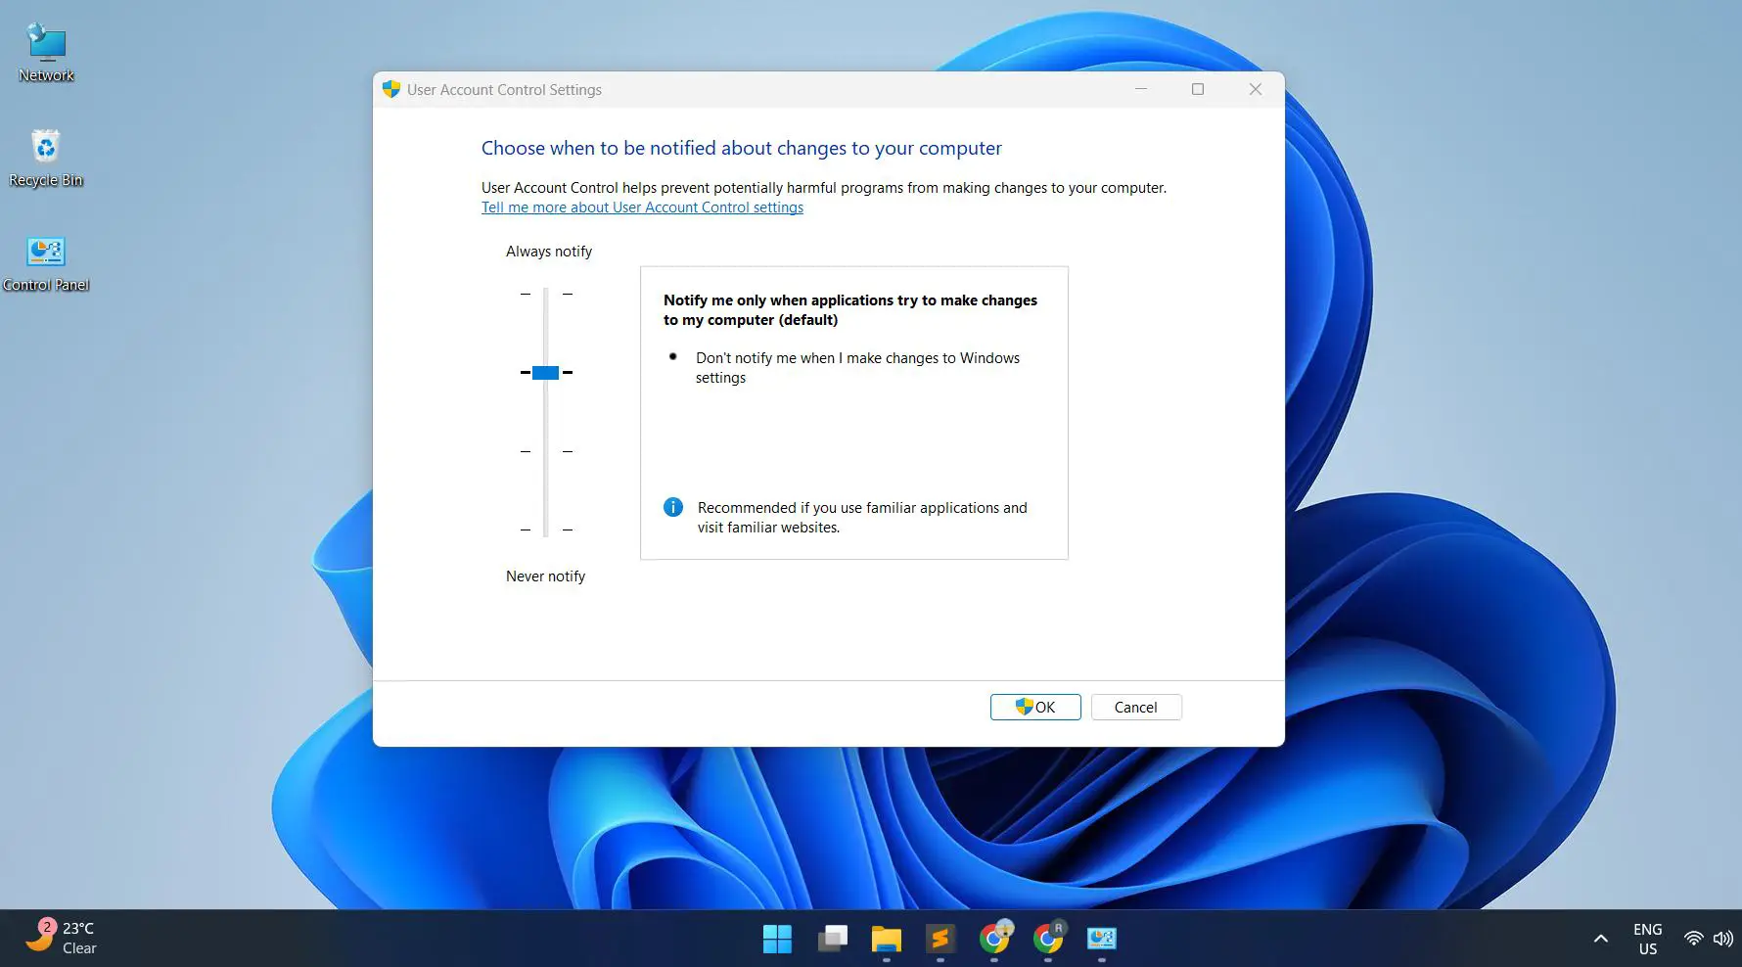Open the weather widget showing 23°C Clear
This screenshot has width=1742, height=967.
(61, 937)
